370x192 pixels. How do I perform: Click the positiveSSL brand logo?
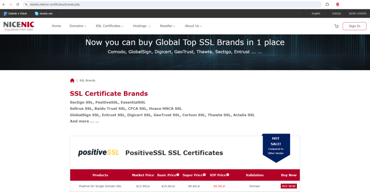click(98, 152)
